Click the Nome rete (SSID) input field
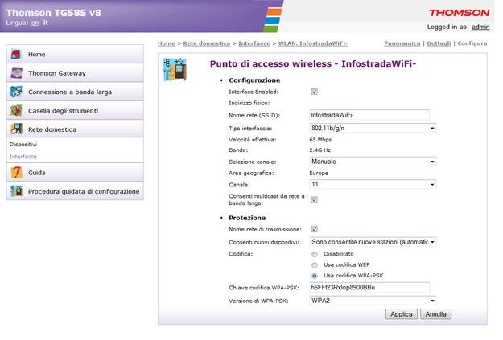503x340 pixels. 369,115
